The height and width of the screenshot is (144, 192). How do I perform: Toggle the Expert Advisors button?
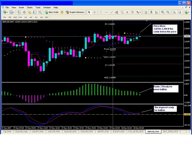(x=75, y=12)
